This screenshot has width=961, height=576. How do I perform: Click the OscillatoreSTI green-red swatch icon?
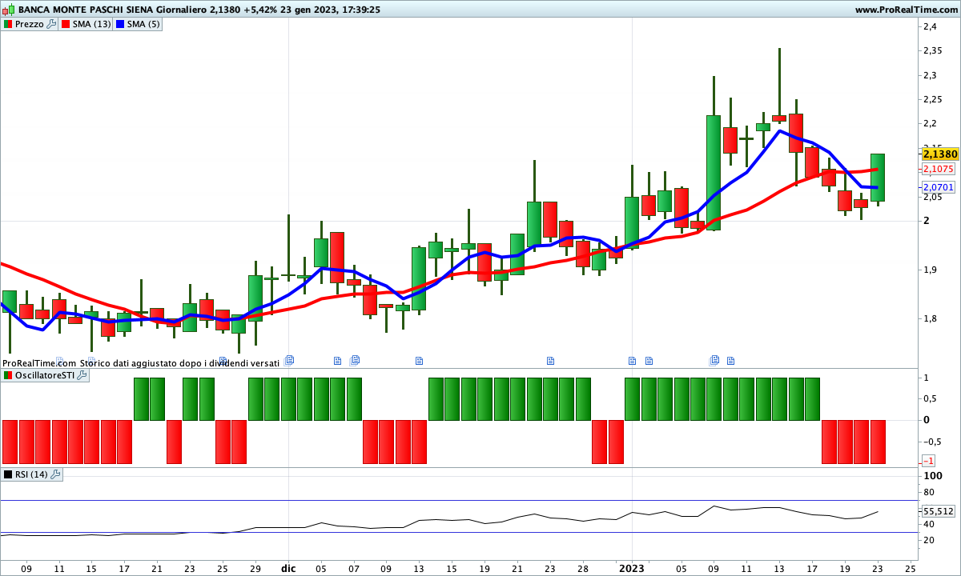coord(7,375)
